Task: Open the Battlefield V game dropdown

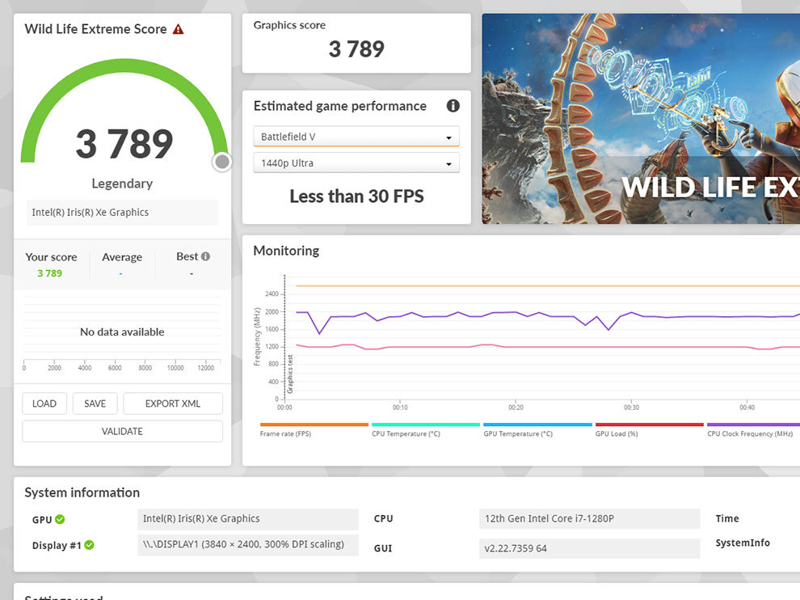Action: coord(356,137)
